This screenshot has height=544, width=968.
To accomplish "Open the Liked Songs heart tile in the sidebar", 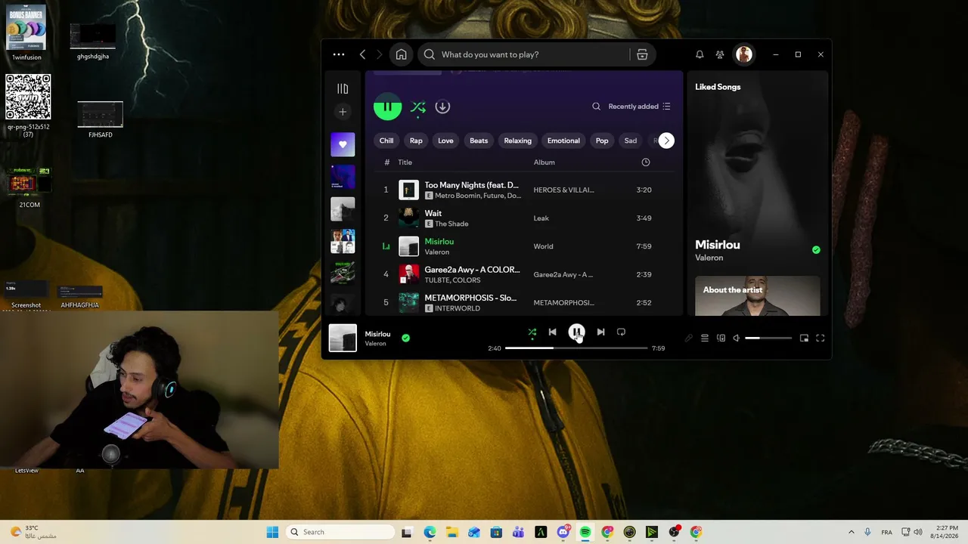I will coord(343,144).
